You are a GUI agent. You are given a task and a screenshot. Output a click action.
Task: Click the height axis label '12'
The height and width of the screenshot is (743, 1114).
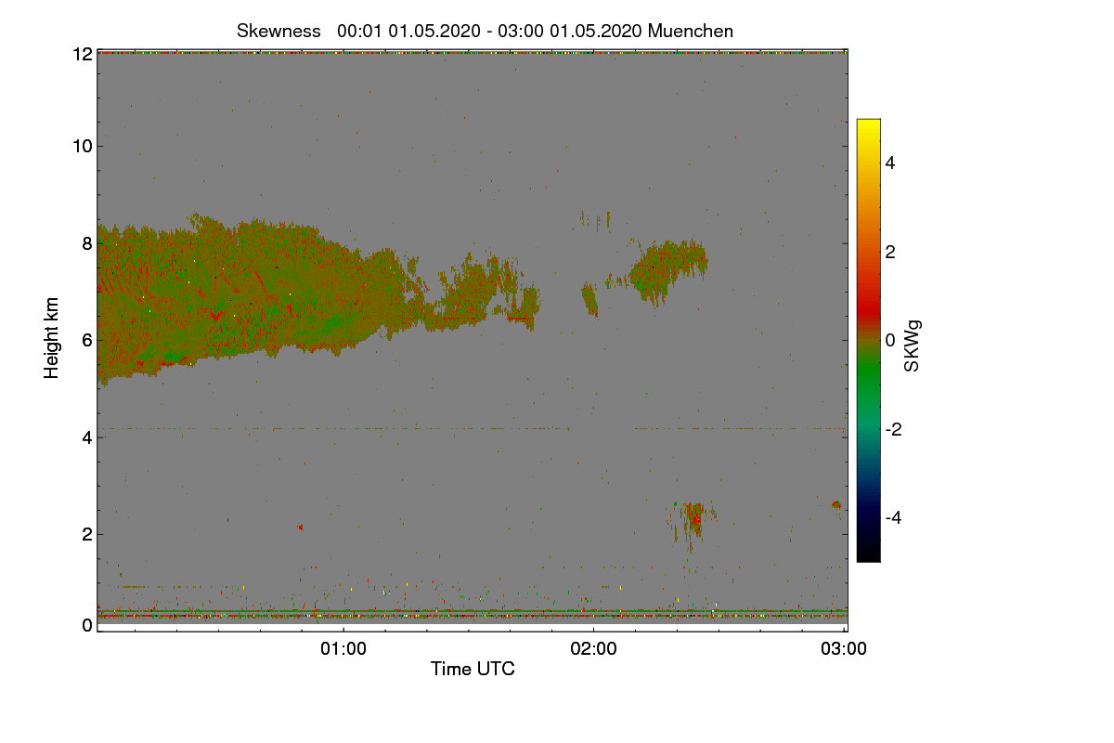click(82, 54)
